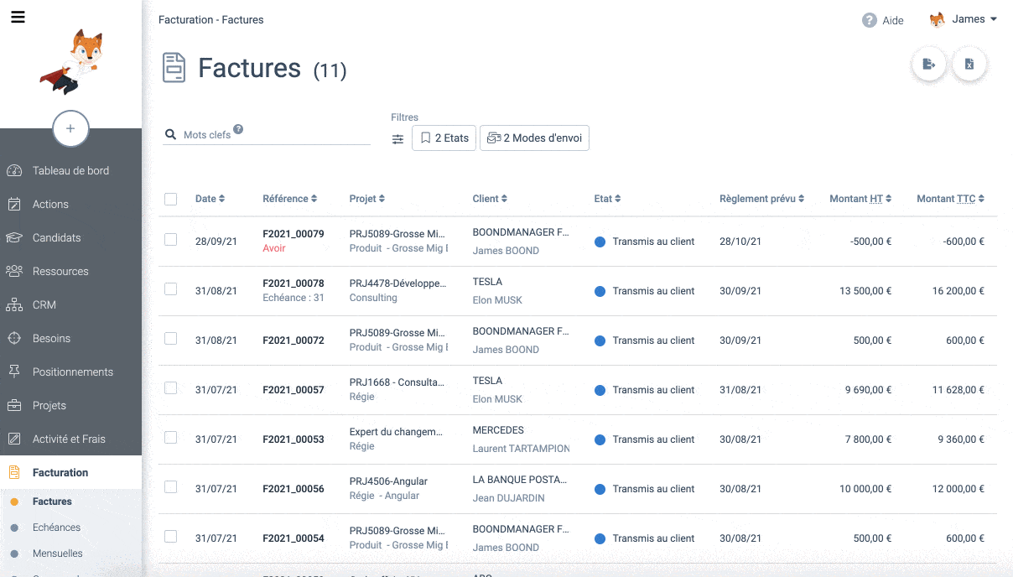
Task: Tick checkbox for invoice F2021_00057
Action: [x=171, y=387]
